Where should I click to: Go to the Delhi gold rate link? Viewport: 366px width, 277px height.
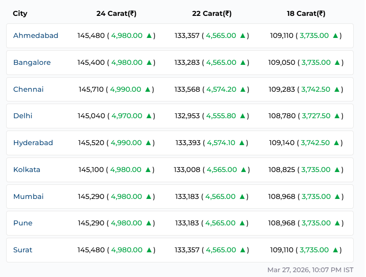coord(22,116)
